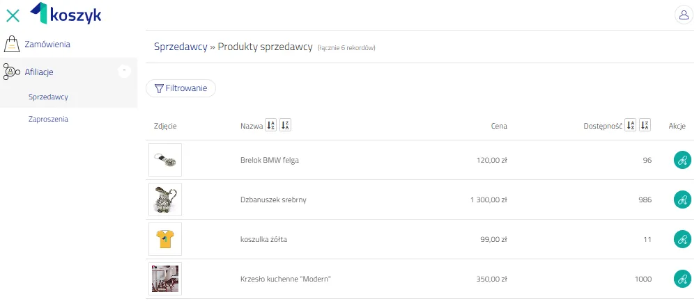Click the 1koszyk logo
This screenshot has width=699, height=301.
[x=66, y=13]
